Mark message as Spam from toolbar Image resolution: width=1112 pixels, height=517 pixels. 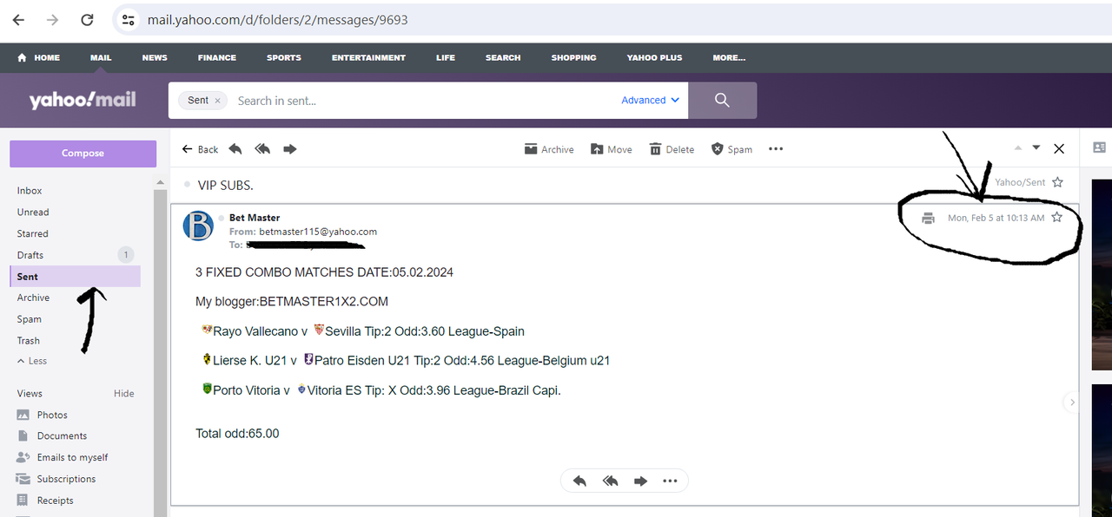(x=731, y=149)
